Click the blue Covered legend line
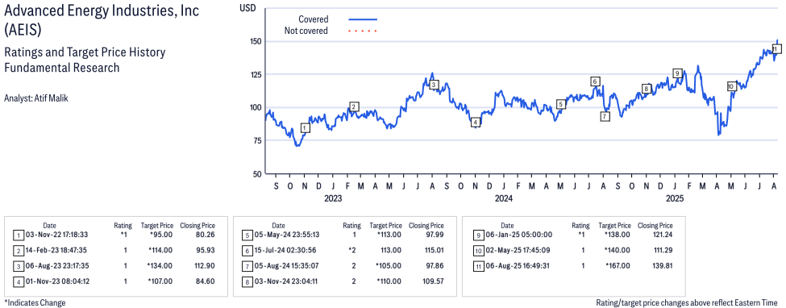Image resolution: width=786 pixels, height=308 pixels. click(x=363, y=19)
